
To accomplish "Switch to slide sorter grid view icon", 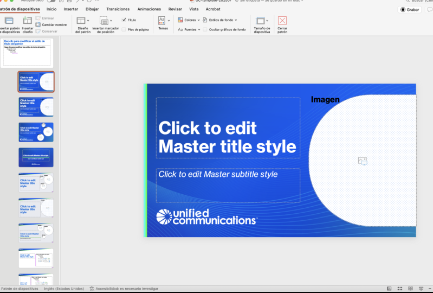I will 399,289.
